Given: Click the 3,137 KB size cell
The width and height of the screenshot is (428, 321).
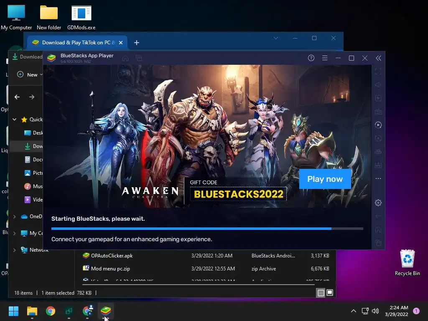Looking at the screenshot, I should [320, 256].
